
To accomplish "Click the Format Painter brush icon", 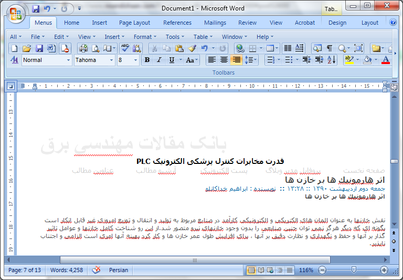I will (192, 48).
